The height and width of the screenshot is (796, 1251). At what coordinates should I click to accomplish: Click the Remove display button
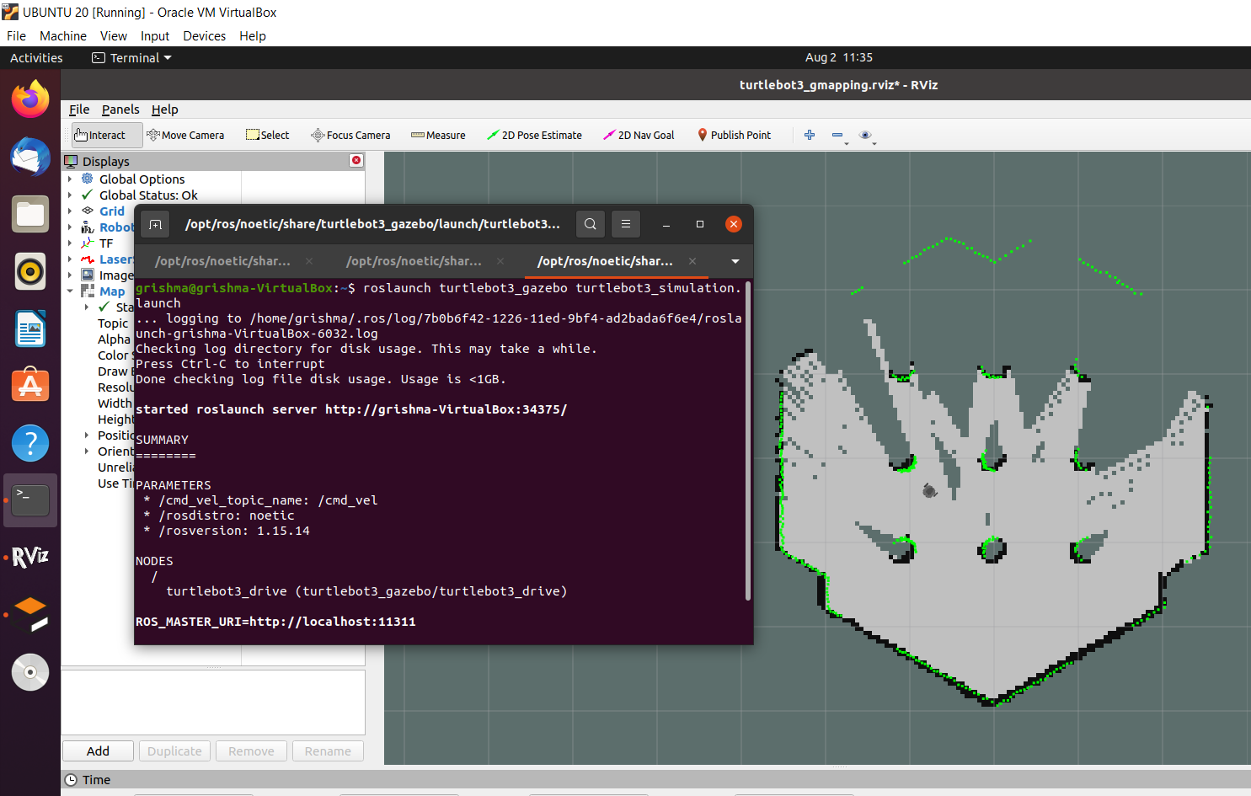pyautogui.click(x=251, y=751)
